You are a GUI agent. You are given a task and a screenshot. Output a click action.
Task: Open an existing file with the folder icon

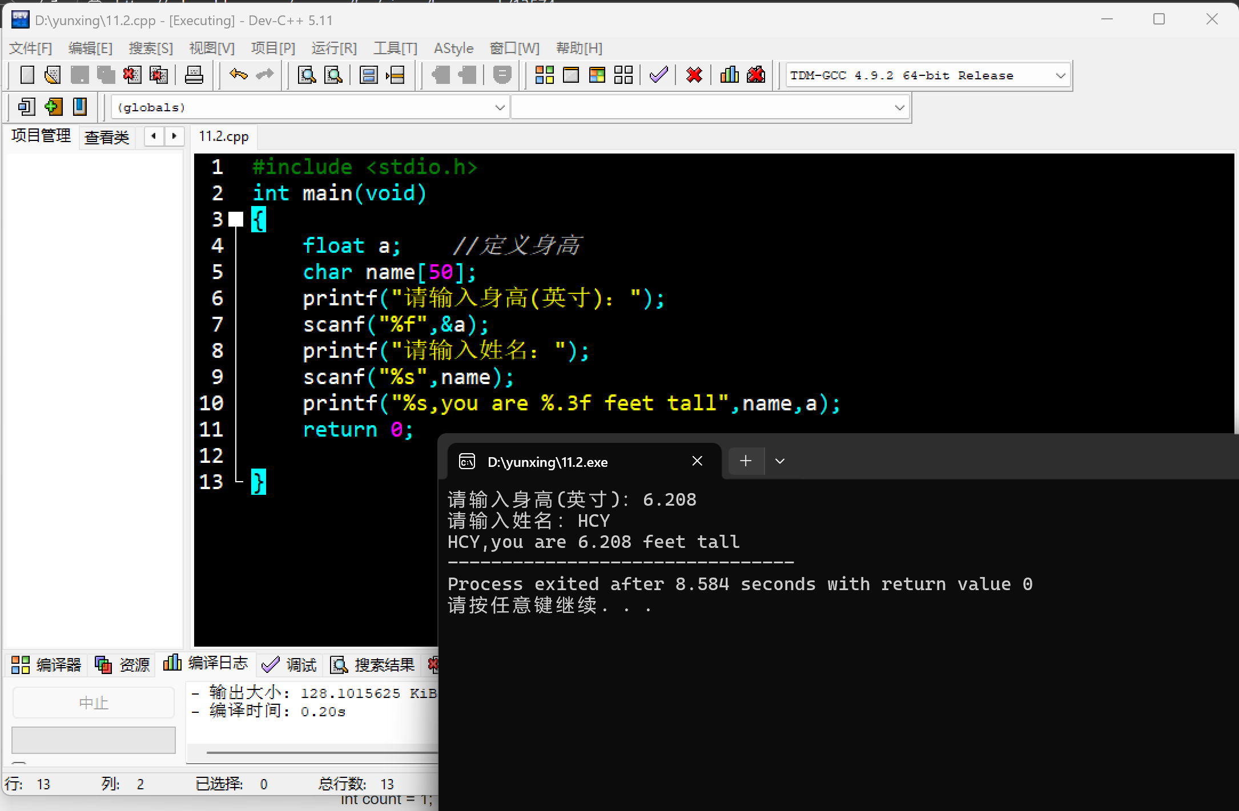click(52, 75)
